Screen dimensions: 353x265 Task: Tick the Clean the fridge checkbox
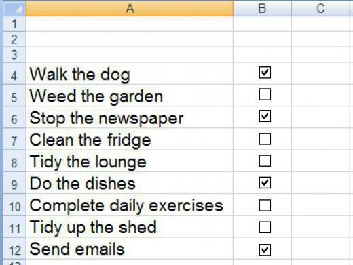click(265, 139)
